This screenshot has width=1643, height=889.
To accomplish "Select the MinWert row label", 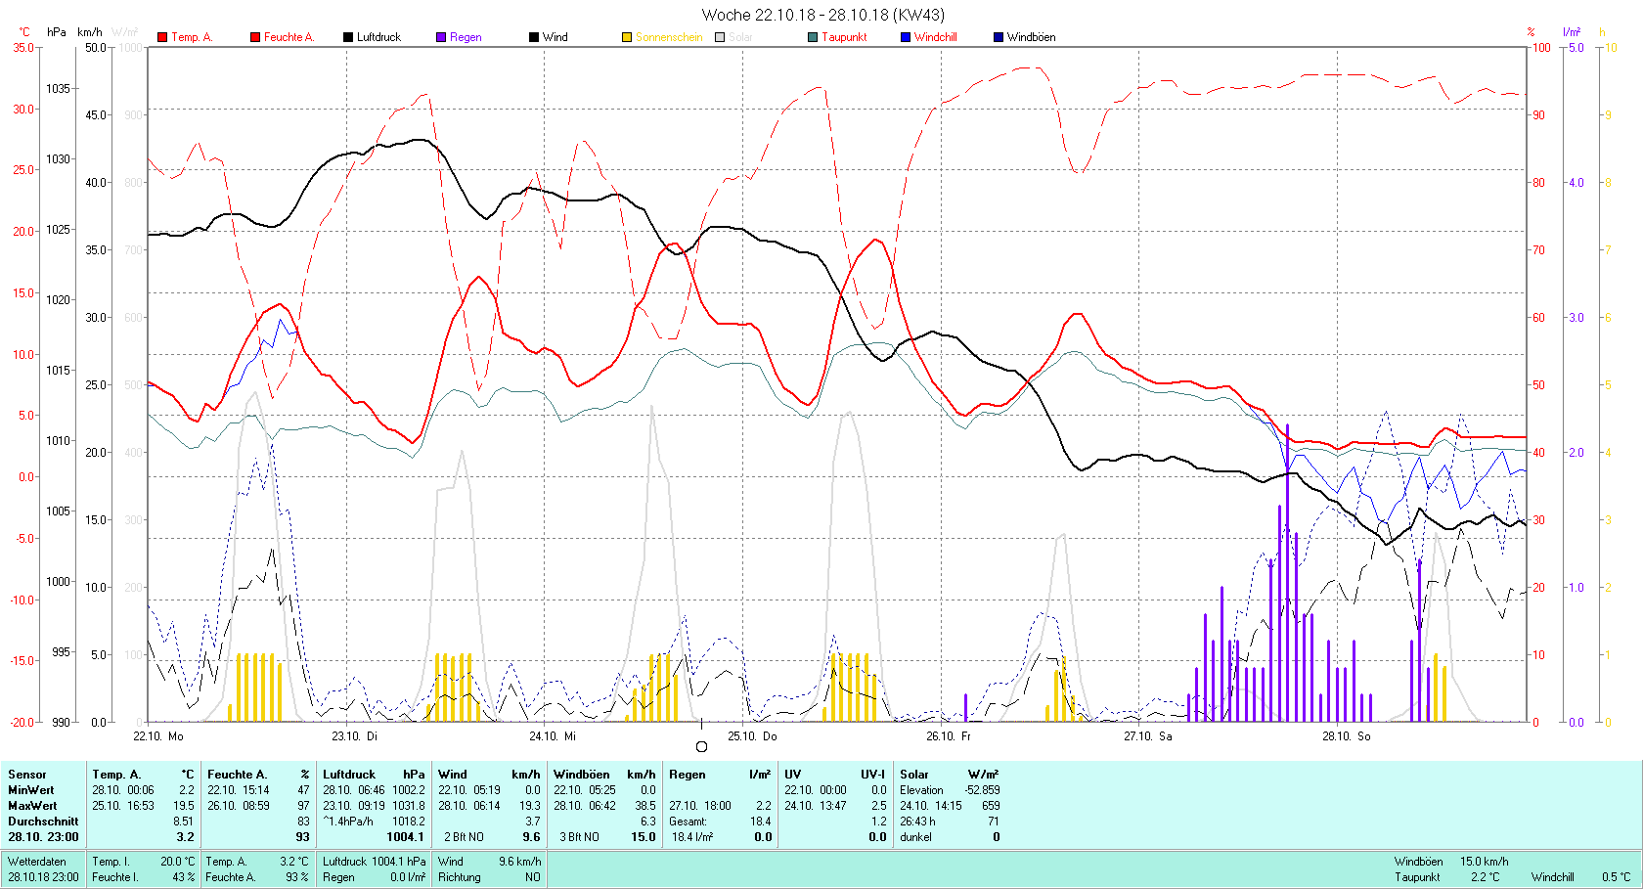I will 31,790.
